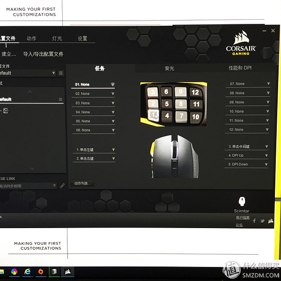Viewport: 281px width, 281px height.
Task: Click side button 4 on keypad image
Action: pos(167,116)
